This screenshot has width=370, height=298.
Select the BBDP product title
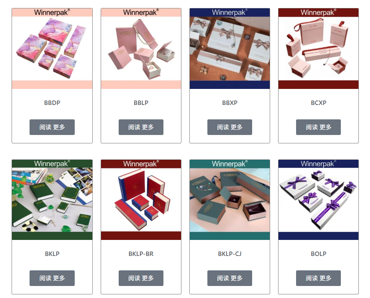point(52,103)
